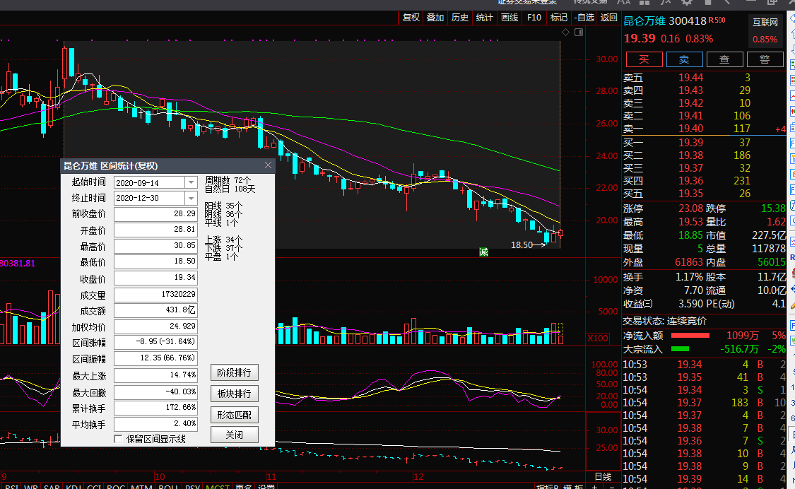This screenshot has height=489, width=795.
Task: Click the 交易状态: 连续竞价 status line
Action: pyautogui.click(x=665, y=321)
